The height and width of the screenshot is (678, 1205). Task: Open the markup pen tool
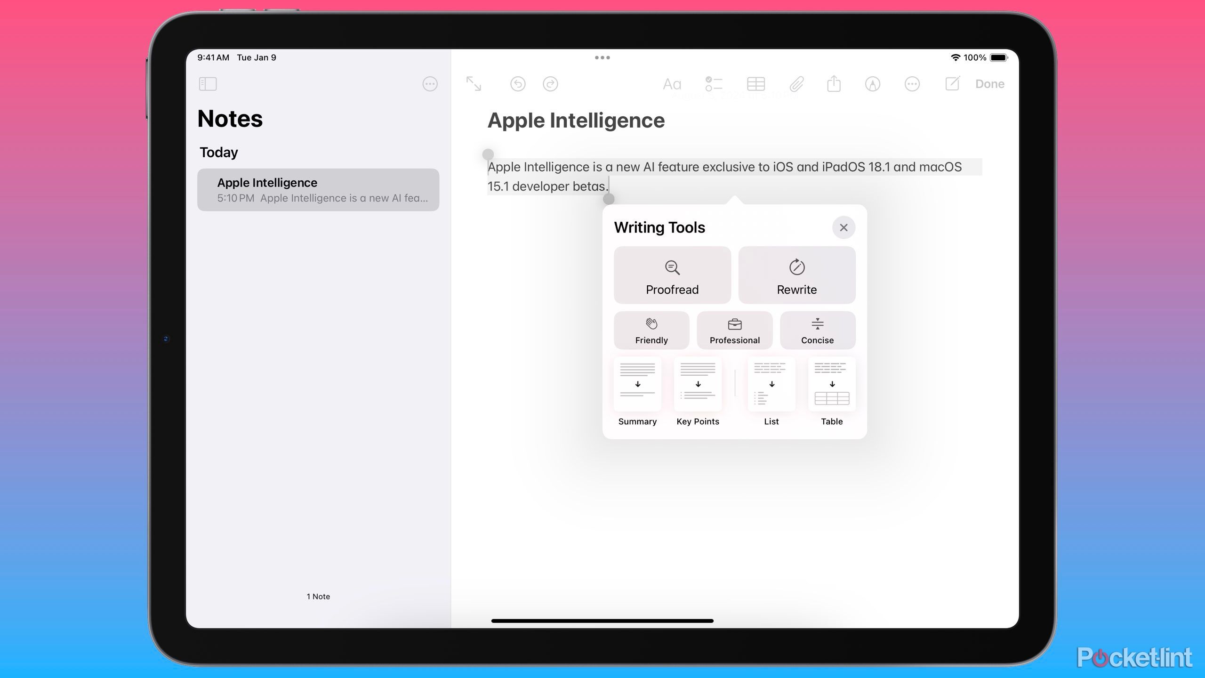point(873,84)
